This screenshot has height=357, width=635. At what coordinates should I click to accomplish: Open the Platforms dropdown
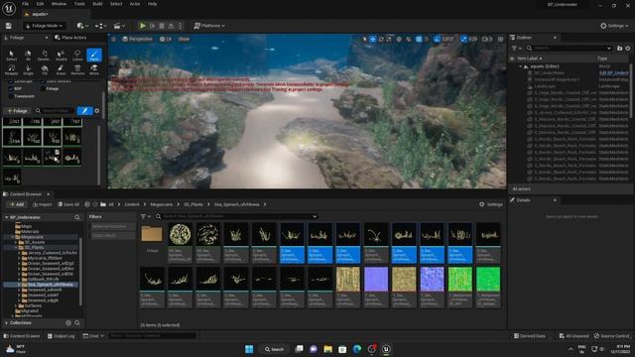[209, 26]
